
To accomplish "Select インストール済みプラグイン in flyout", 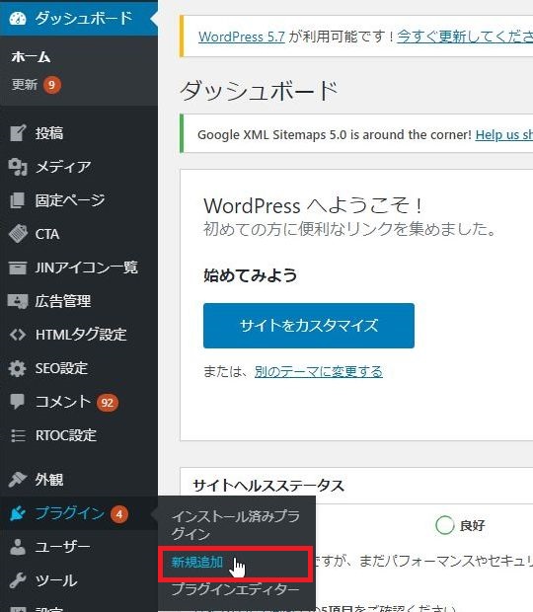I will point(236,525).
